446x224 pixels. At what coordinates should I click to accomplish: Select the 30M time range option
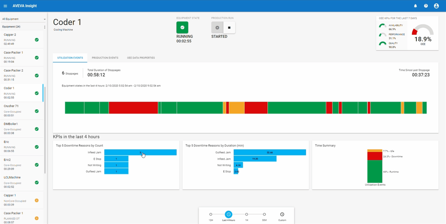click(264, 214)
